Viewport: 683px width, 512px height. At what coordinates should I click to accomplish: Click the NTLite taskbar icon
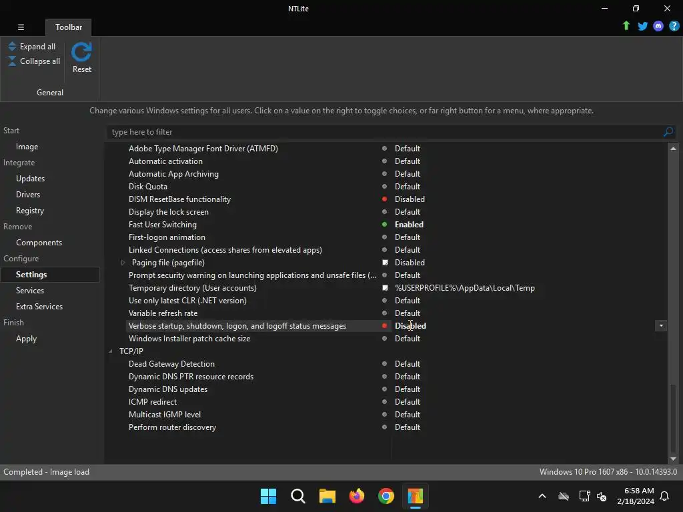(415, 496)
